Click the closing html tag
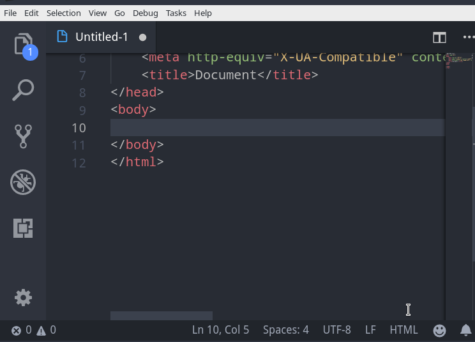The image size is (475, 342). (137, 162)
